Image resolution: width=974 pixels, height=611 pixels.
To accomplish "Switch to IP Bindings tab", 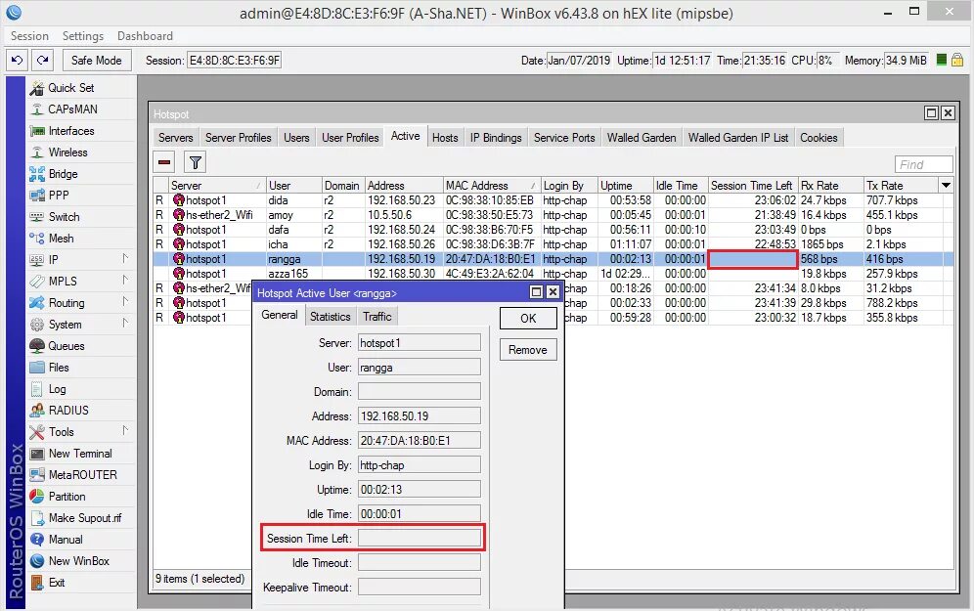I will 496,138.
